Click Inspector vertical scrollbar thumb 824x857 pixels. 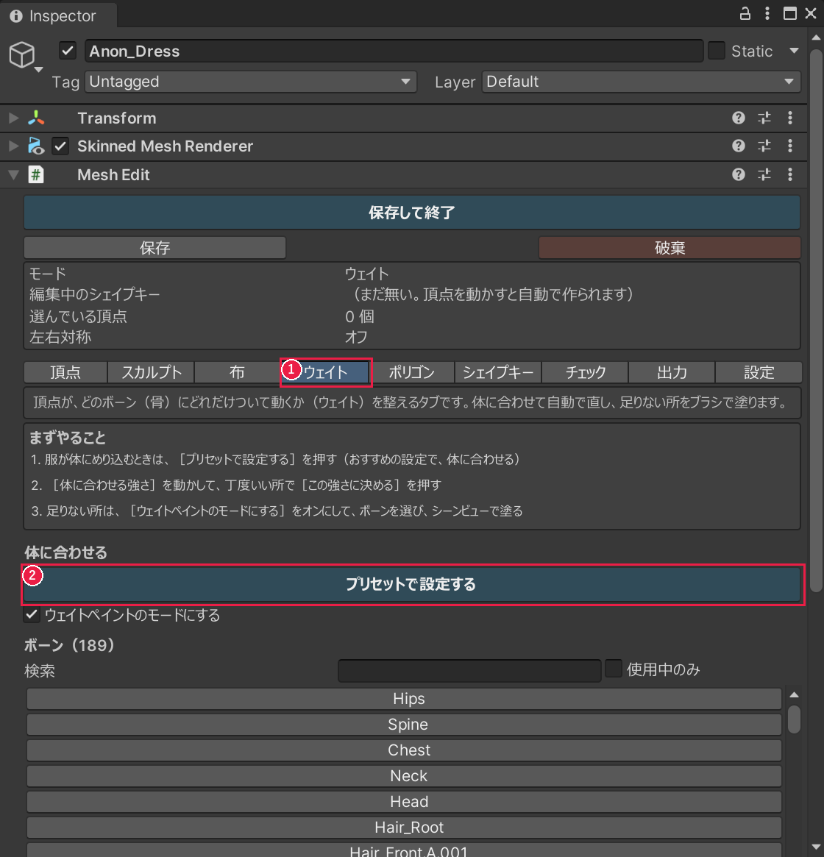pos(816,320)
